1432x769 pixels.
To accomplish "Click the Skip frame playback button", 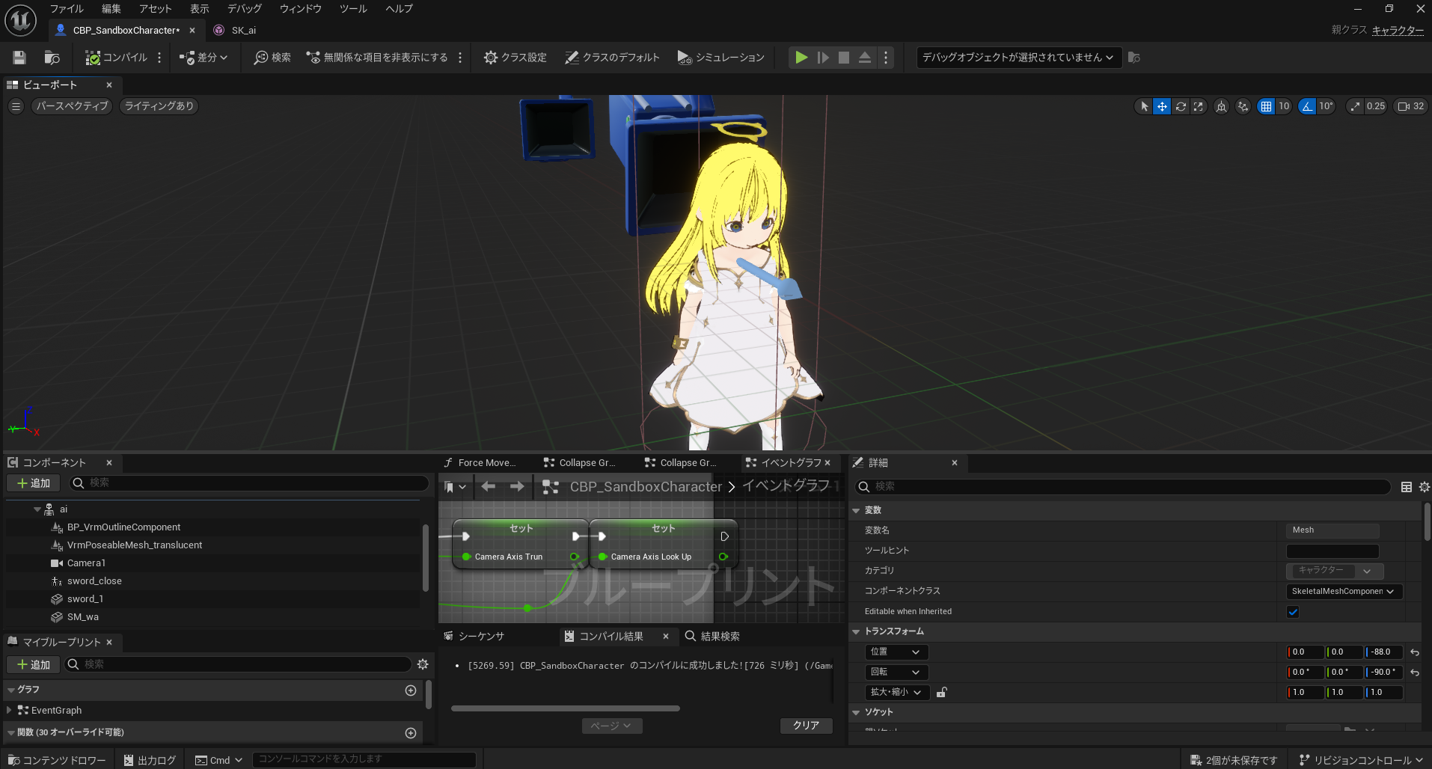I will tap(823, 58).
